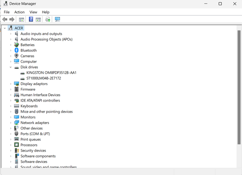Open the File menu
This screenshot has height=175, width=242.
click(x=7, y=12)
